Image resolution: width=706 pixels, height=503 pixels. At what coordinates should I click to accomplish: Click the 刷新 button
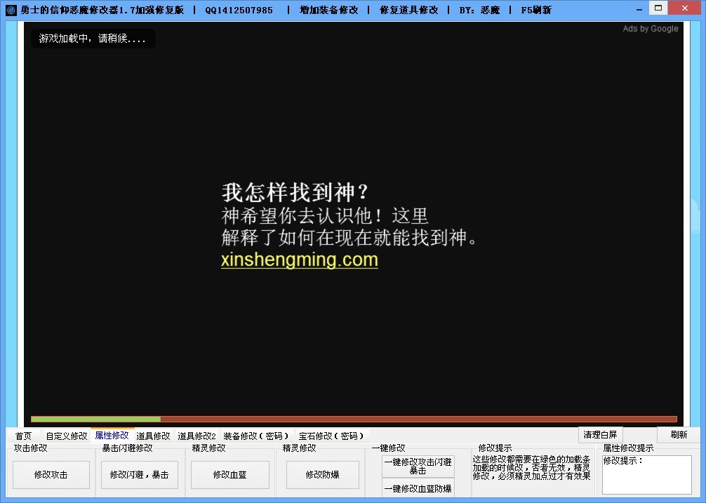click(679, 435)
